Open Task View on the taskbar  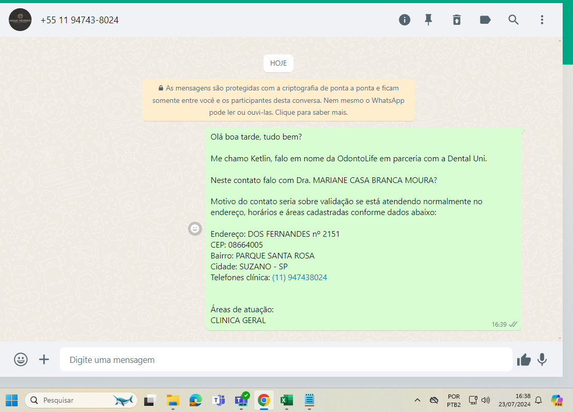pyautogui.click(x=150, y=400)
